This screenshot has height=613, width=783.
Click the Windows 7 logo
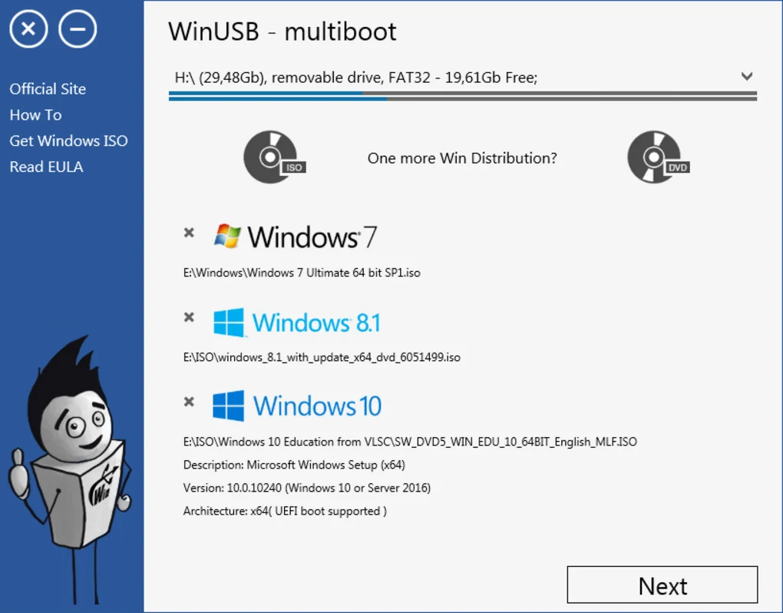tap(295, 237)
